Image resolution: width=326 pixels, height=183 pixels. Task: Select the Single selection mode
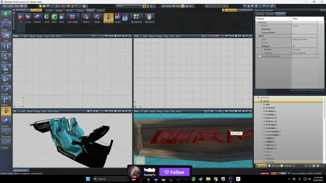click(x=118, y=18)
